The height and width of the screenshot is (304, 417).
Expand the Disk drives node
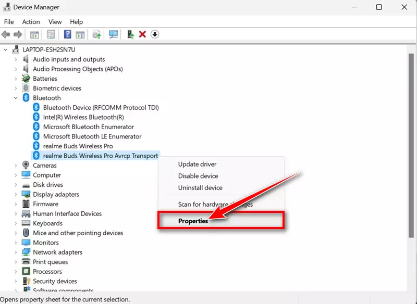(16, 185)
